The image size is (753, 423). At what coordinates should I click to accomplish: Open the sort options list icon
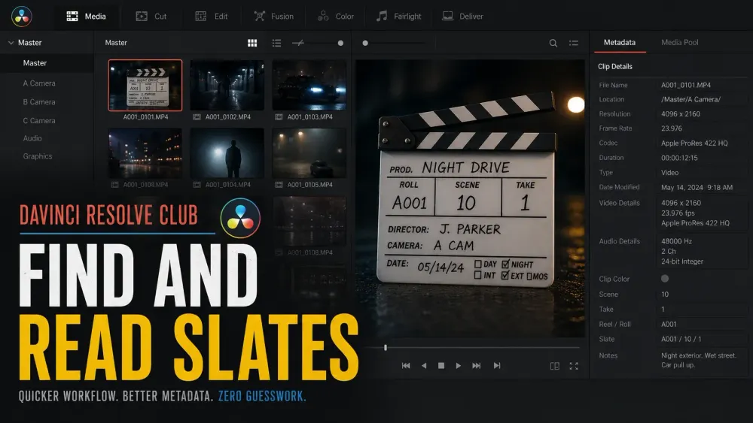click(x=573, y=43)
